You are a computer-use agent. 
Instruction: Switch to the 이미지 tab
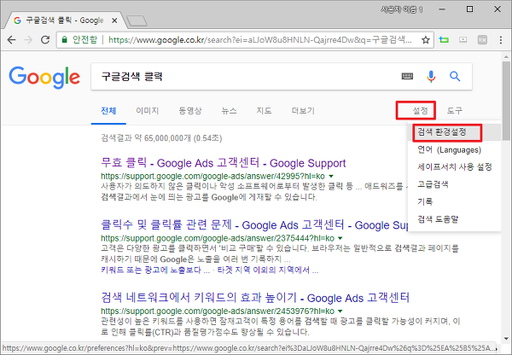(148, 111)
